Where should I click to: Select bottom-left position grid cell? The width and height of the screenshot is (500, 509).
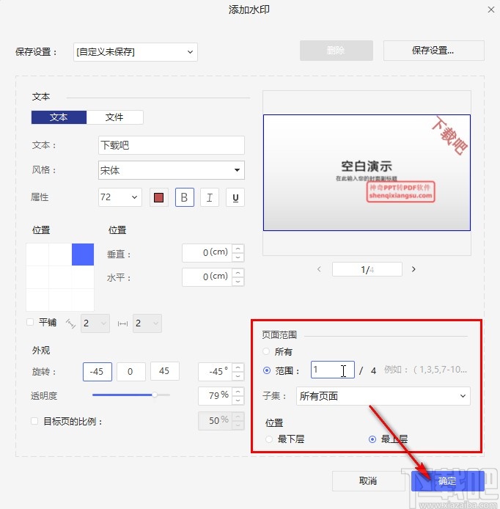click(x=37, y=300)
